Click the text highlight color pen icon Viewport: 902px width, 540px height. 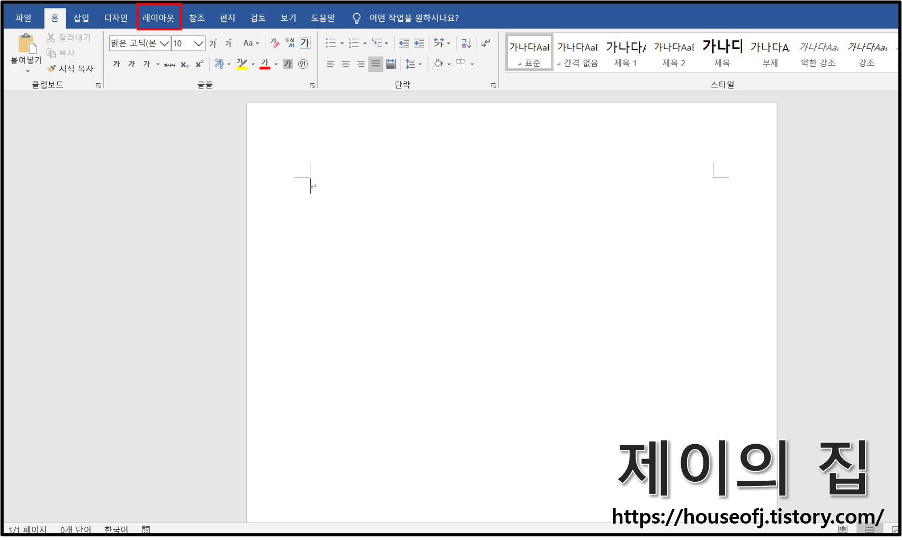coord(242,64)
